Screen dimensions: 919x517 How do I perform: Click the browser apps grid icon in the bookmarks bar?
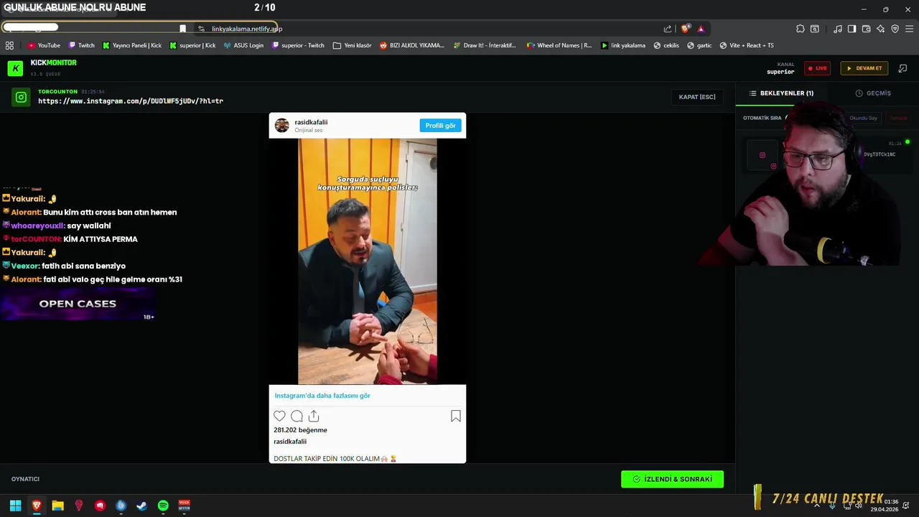(x=9, y=45)
